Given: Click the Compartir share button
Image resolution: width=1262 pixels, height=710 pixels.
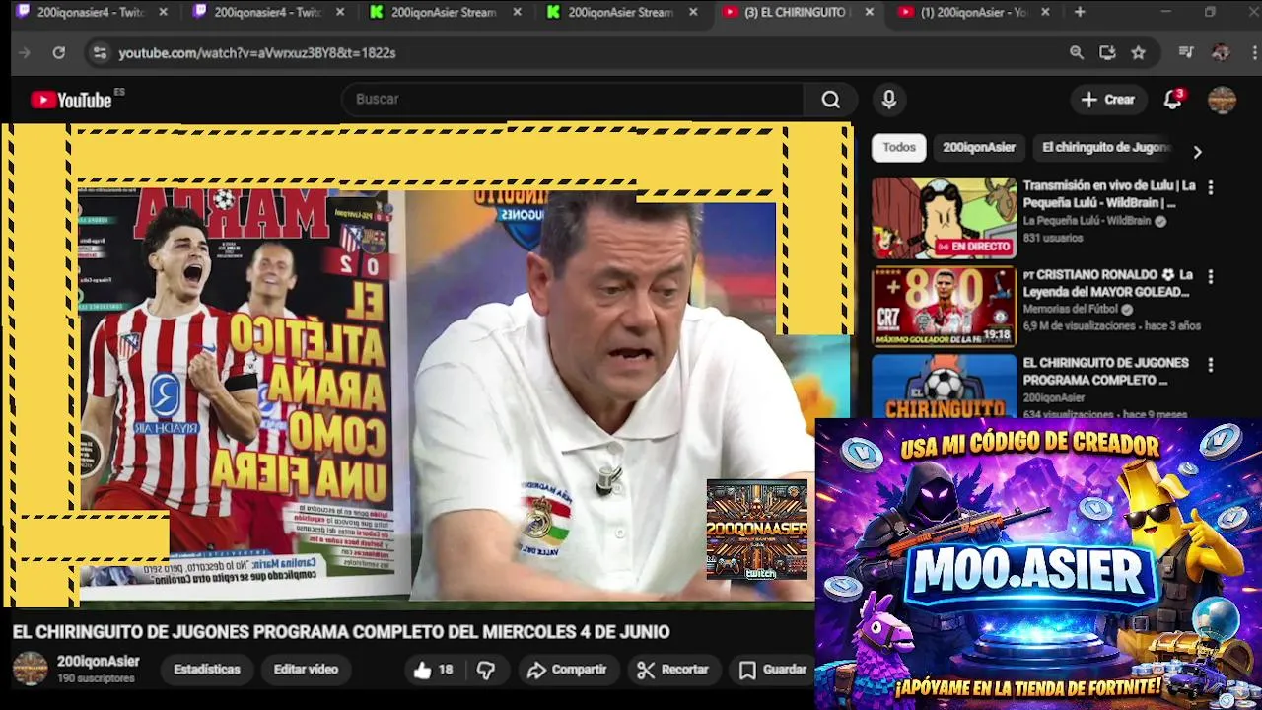Looking at the screenshot, I should (x=567, y=670).
